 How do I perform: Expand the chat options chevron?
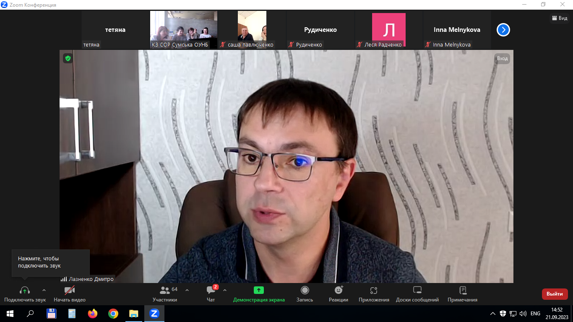tap(225, 290)
